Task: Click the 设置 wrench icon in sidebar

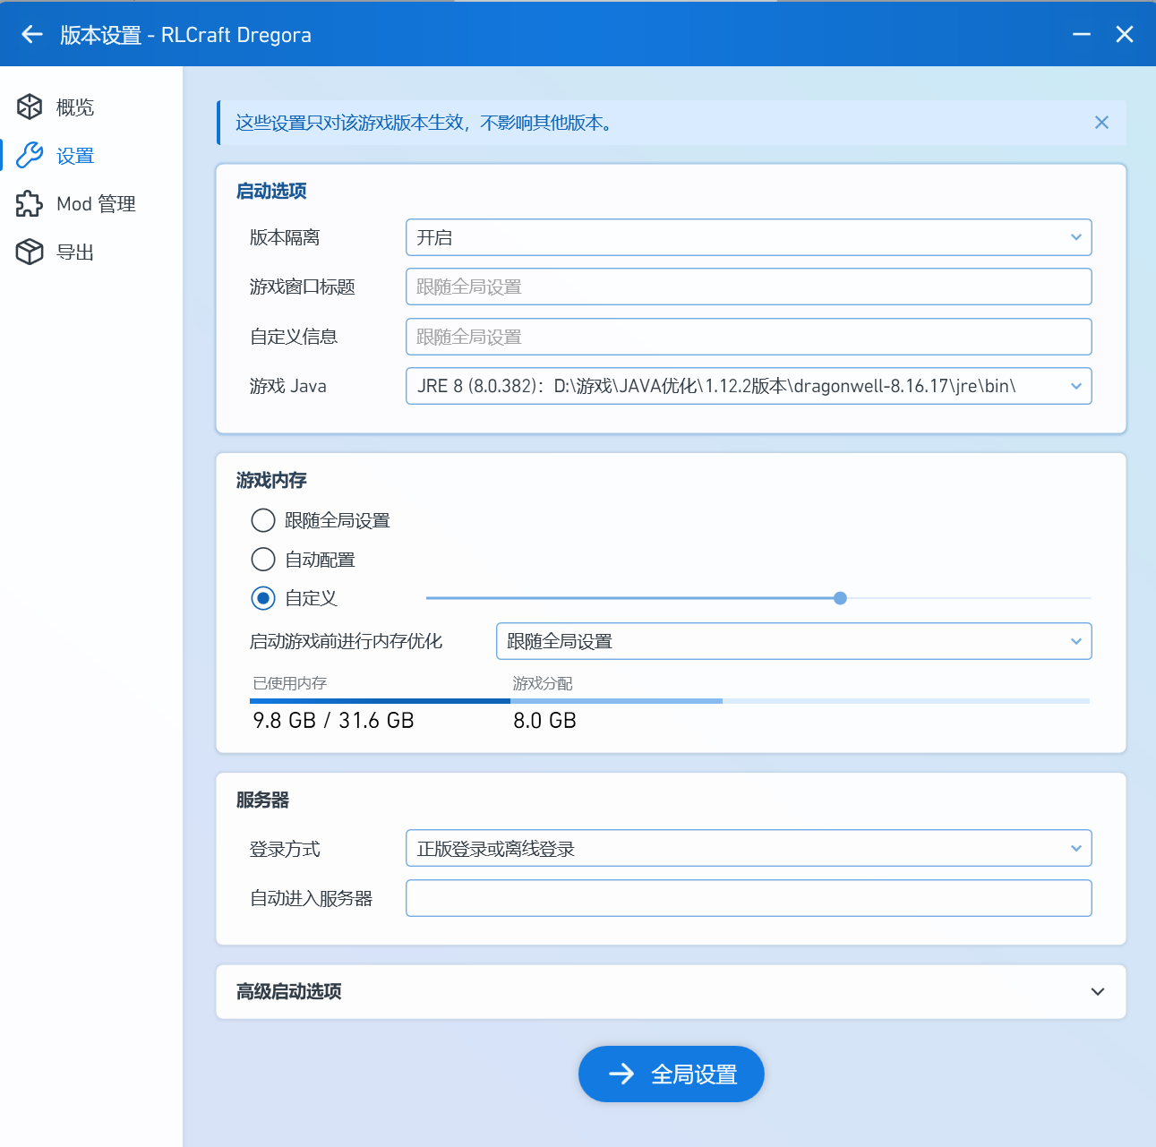Action: click(30, 155)
